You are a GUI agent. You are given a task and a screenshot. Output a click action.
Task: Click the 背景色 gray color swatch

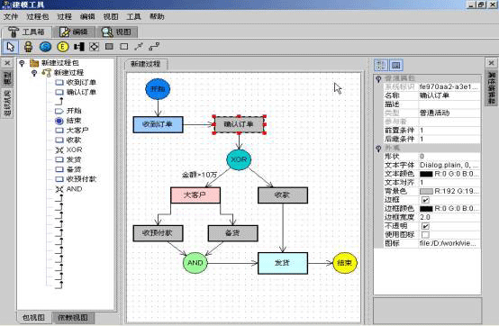(426, 191)
